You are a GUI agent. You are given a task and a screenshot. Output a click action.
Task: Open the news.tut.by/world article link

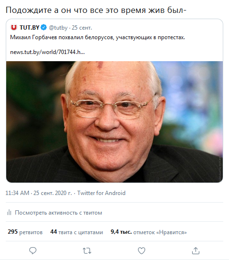pos(47,52)
